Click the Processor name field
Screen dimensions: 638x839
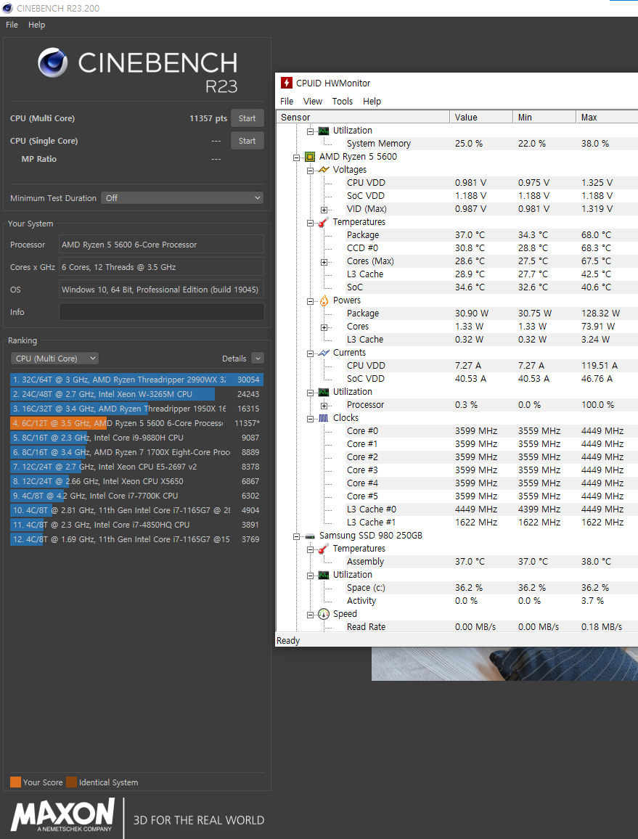[x=162, y=245]
